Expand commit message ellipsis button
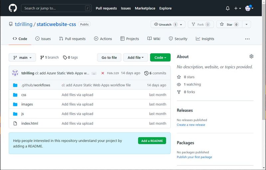266x170 pixels. pyautogui.click(x=94, y=73)
